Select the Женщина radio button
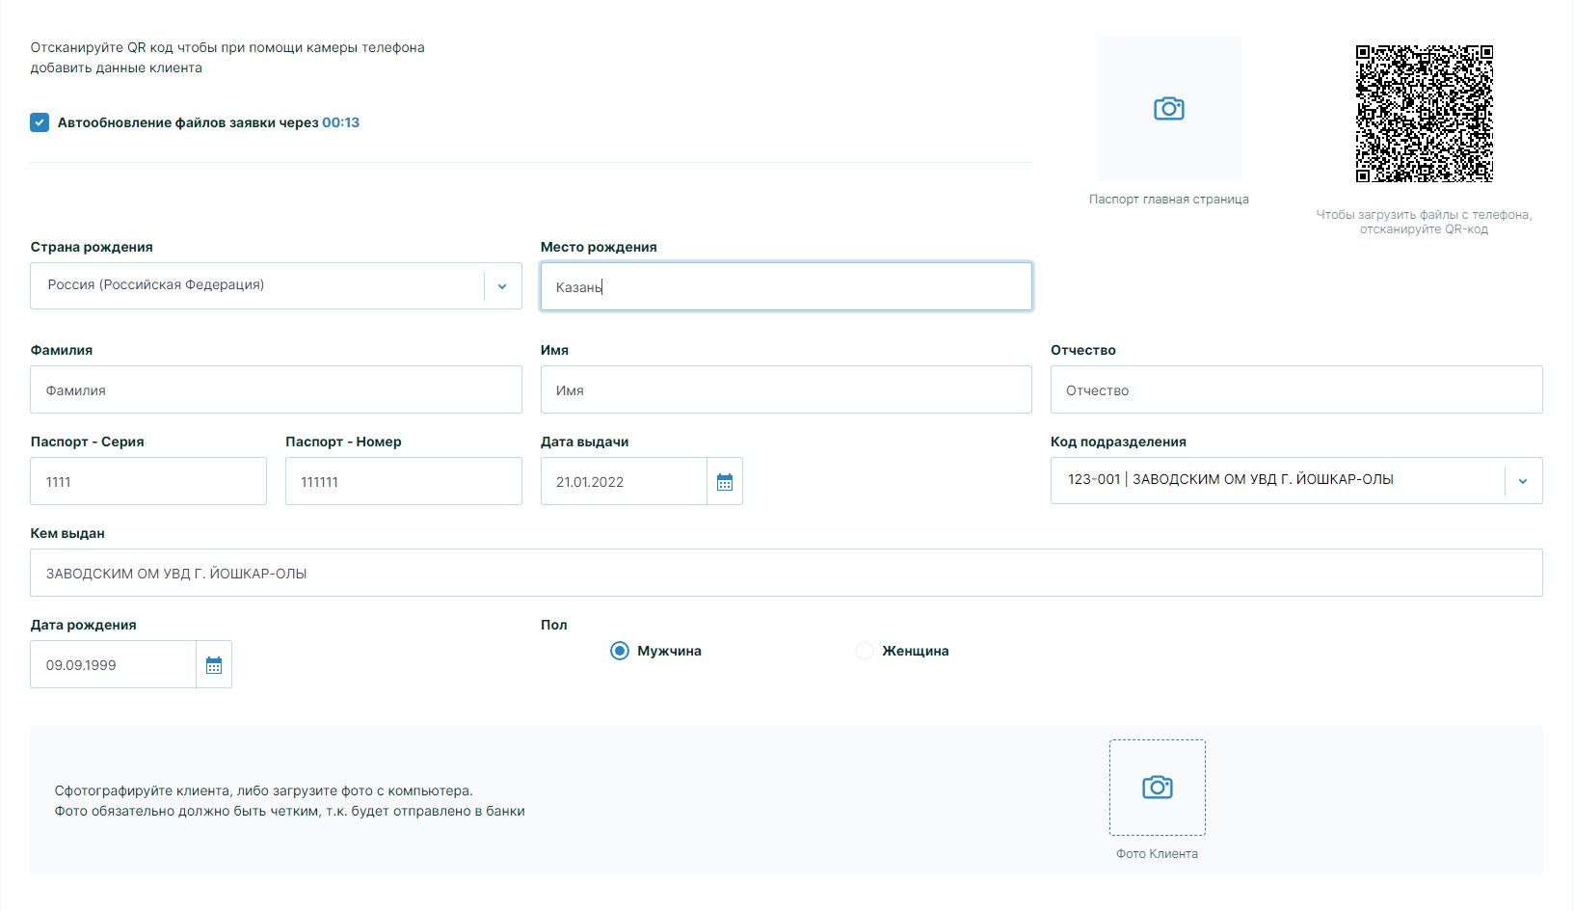1574x911 pixels. point(865,651)
